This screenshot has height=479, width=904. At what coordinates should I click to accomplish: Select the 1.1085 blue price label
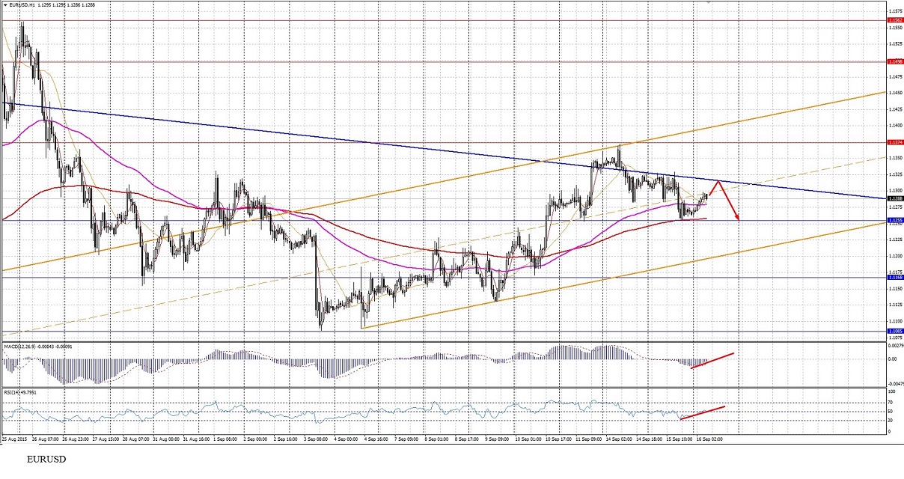(894, 331)
